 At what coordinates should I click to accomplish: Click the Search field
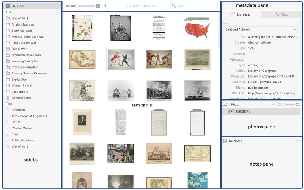(x=194, y=6)
